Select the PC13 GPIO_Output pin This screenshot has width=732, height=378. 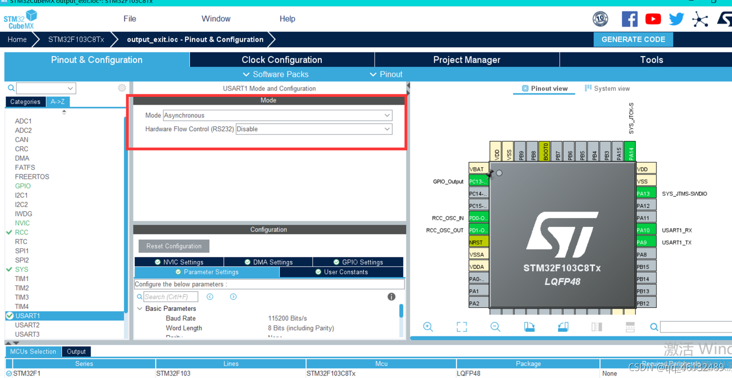click(x=479, y=181)
